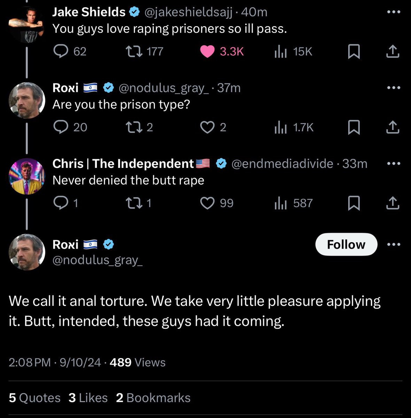Like the "Are you the prison type?" reply
Image resolution: width=411 pixels, height=418 pixels.
pos(207,127)
